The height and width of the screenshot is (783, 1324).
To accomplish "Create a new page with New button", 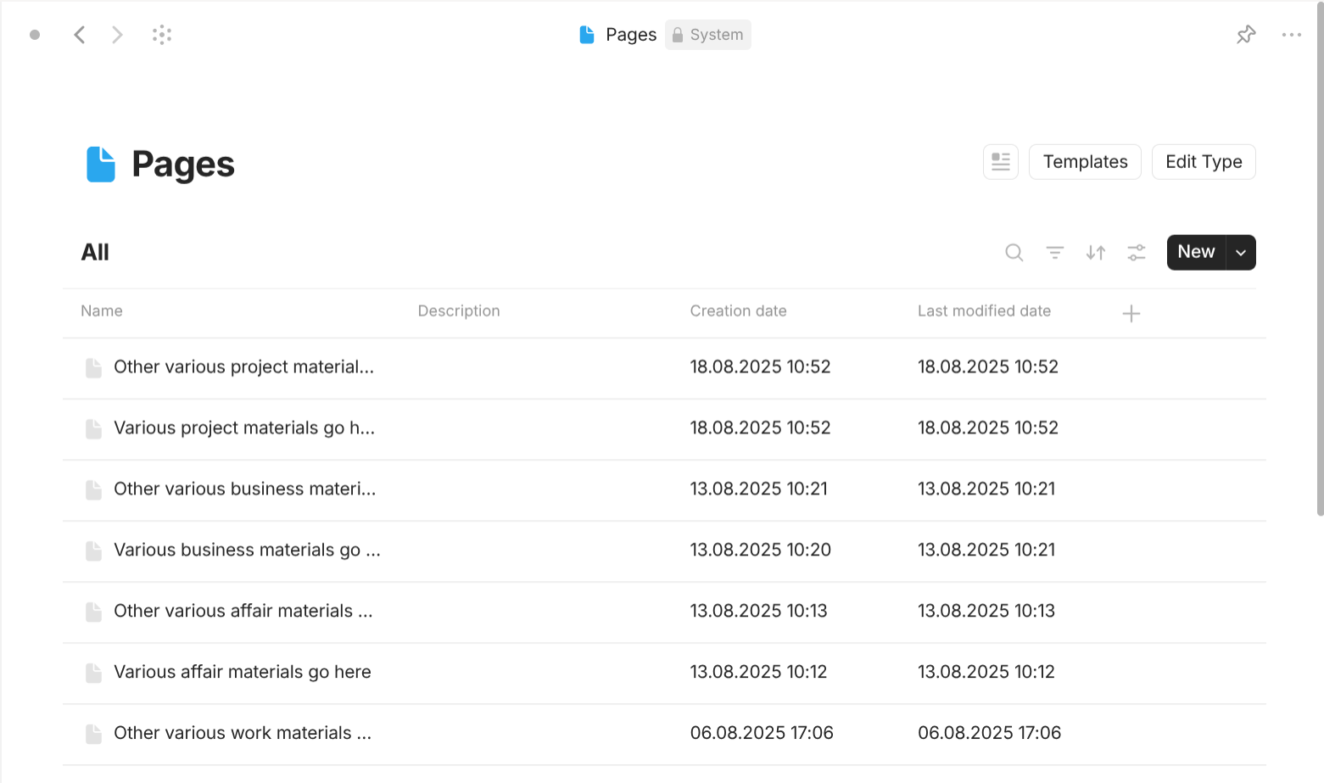I will tap(1196, 253).
